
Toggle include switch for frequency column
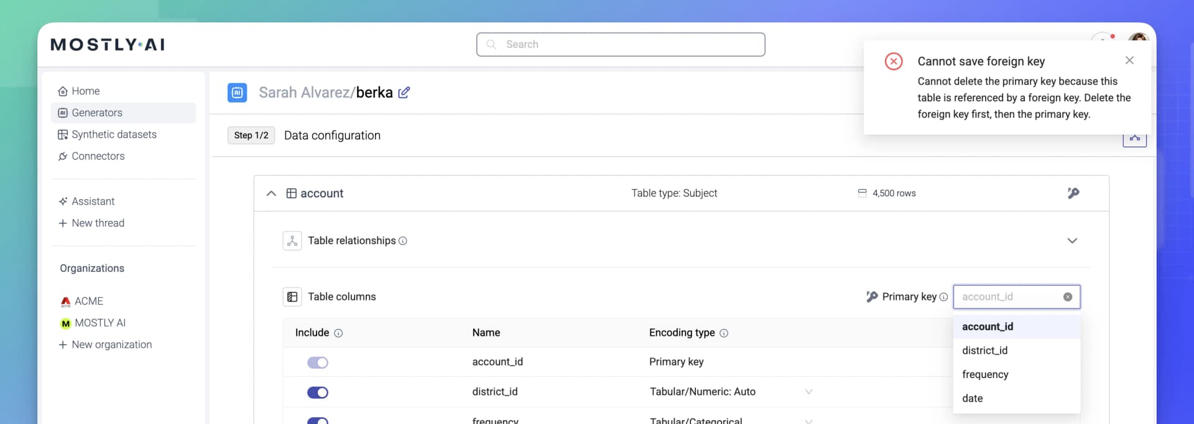click(x=317, y=420)
